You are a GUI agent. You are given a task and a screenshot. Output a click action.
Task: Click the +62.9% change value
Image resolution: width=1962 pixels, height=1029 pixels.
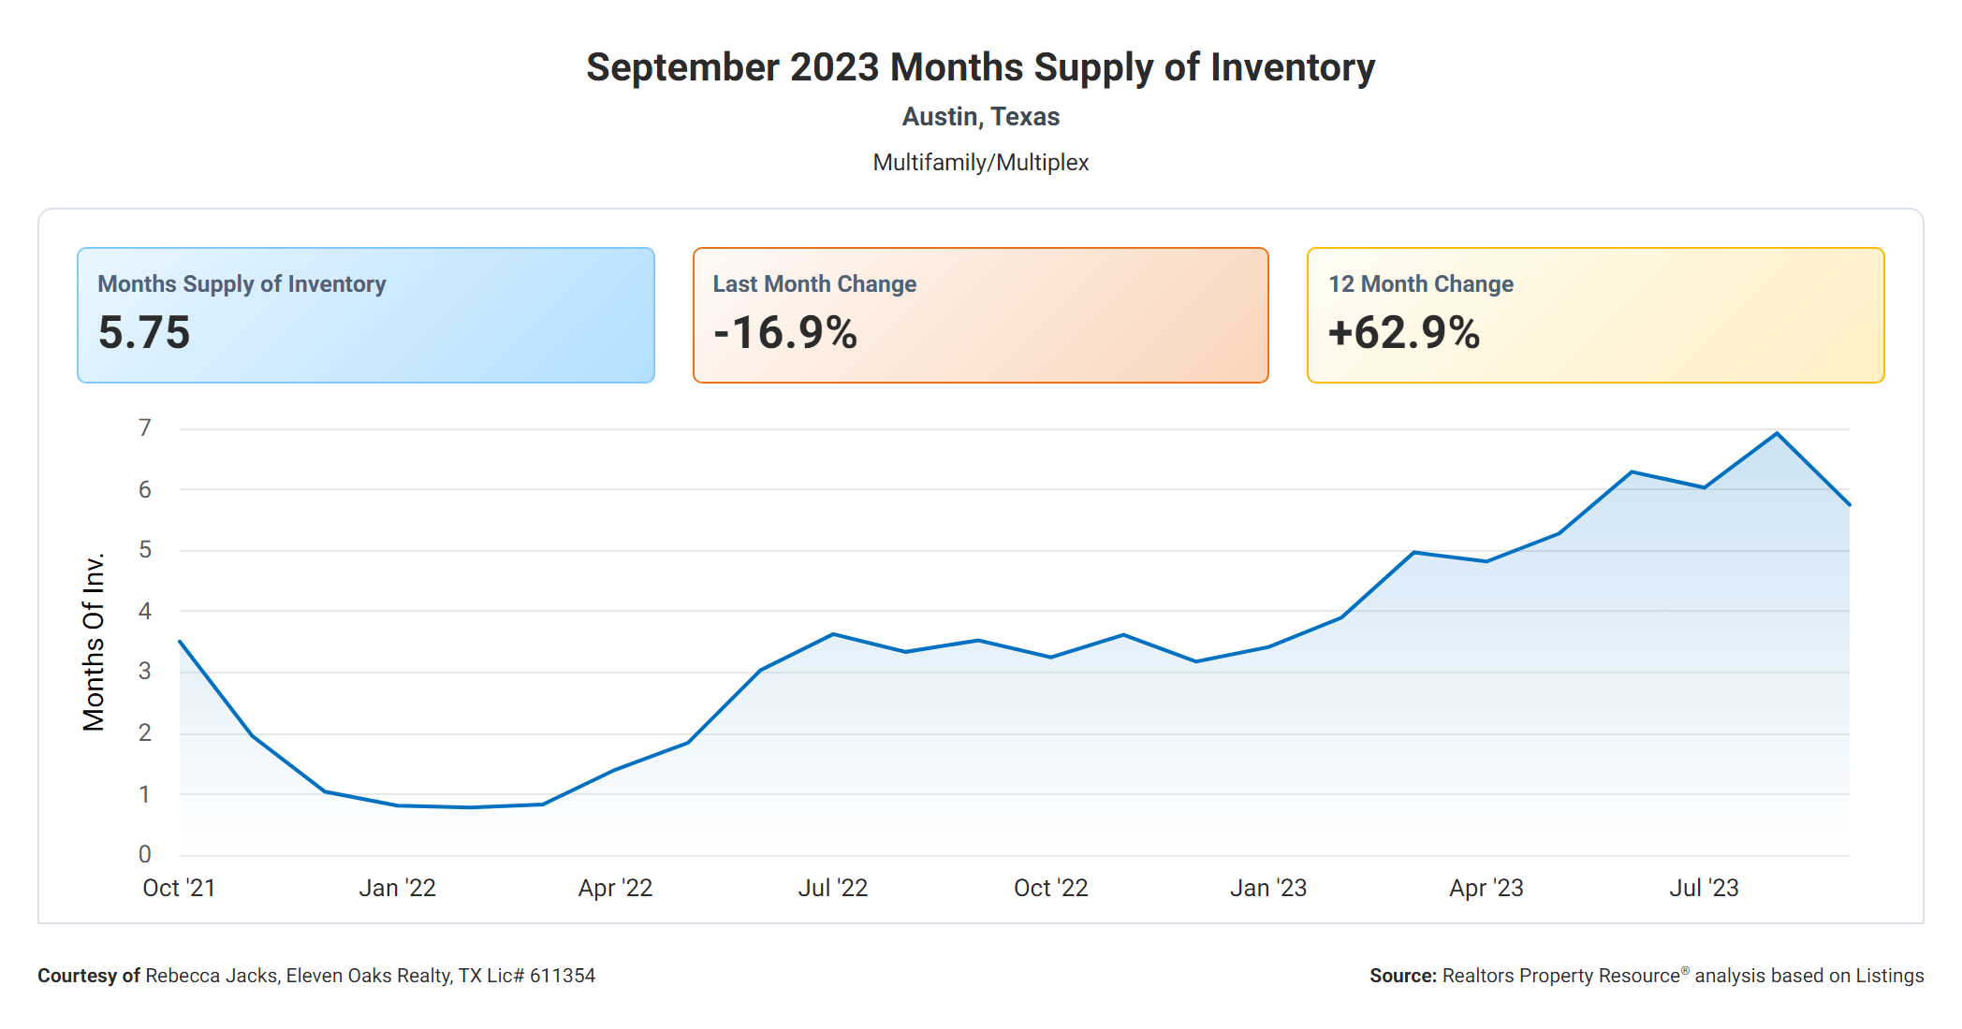1404,333
